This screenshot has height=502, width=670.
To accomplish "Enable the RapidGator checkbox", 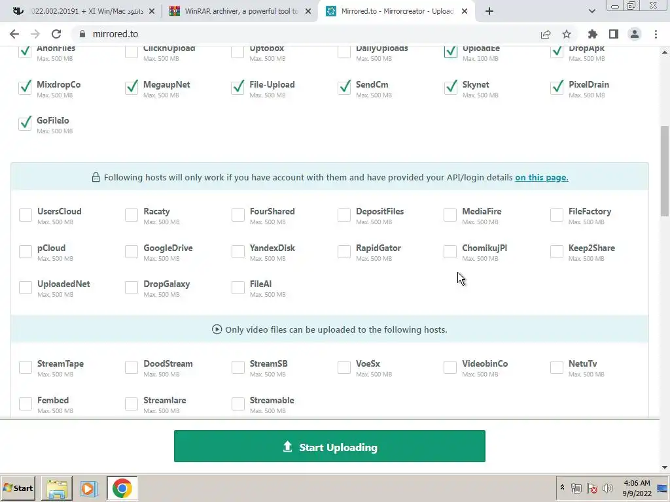I will (344, 252).
